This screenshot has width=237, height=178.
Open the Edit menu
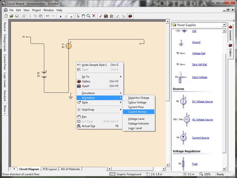[x=19, y=10]
